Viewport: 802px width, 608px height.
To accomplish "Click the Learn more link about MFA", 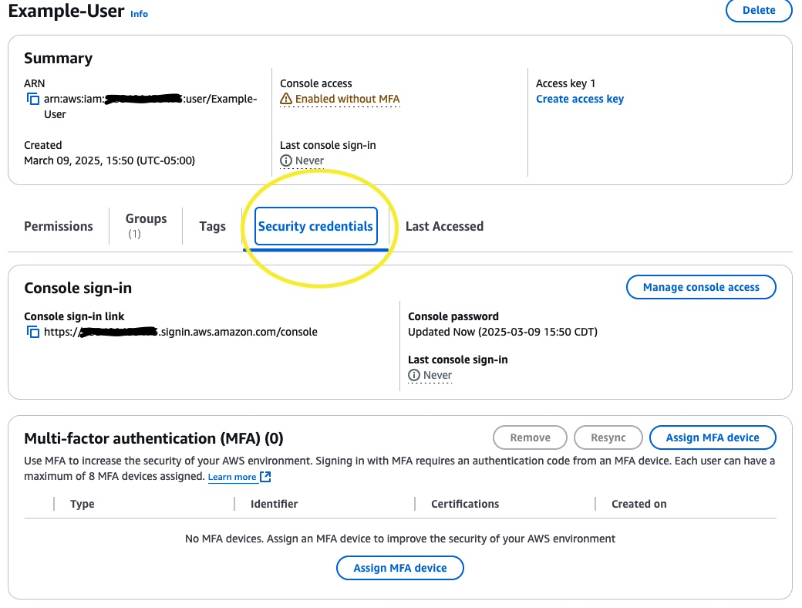I will 233,477.
